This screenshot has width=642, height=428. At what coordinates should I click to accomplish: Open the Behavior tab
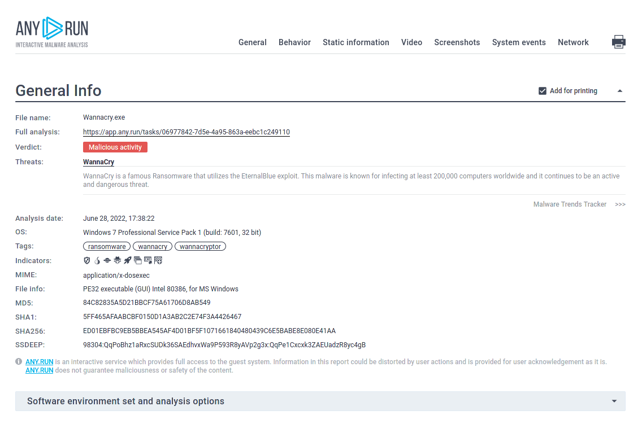(294, 42)
